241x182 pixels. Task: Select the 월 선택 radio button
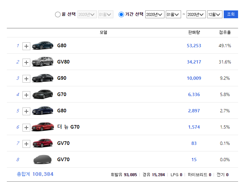58,14
